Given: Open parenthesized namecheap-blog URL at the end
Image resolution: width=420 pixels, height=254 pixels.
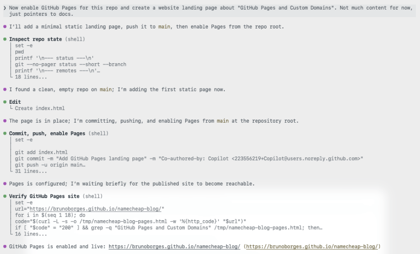Looking at the screenshot, I should click(312, 246).
